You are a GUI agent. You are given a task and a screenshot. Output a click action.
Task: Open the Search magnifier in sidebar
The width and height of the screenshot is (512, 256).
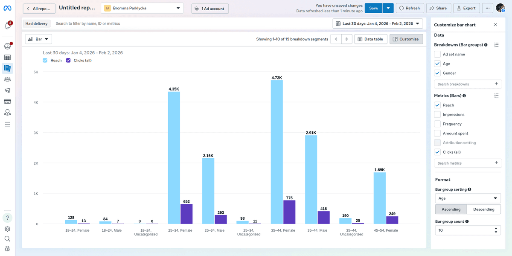point(8,239)
